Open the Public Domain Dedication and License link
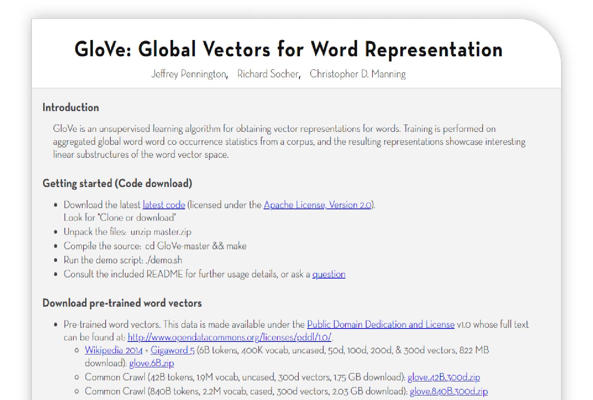Viewport: 593px width, 400px height. click(x=381, y=324)
